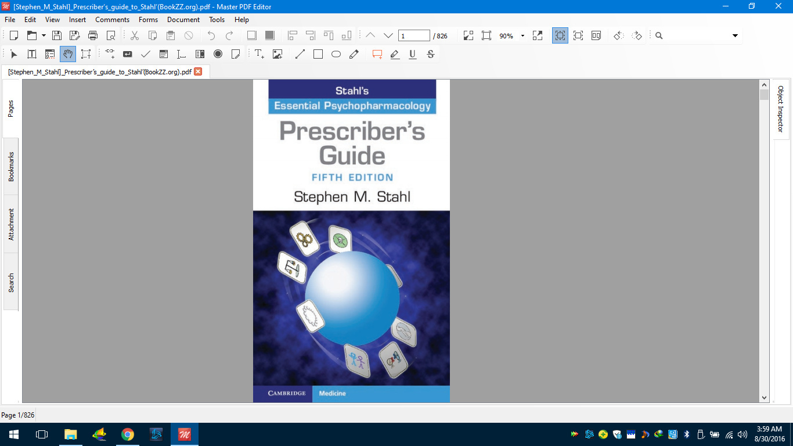Insert text using the T plus icon
Screen dimensions: 793x446
259,54
